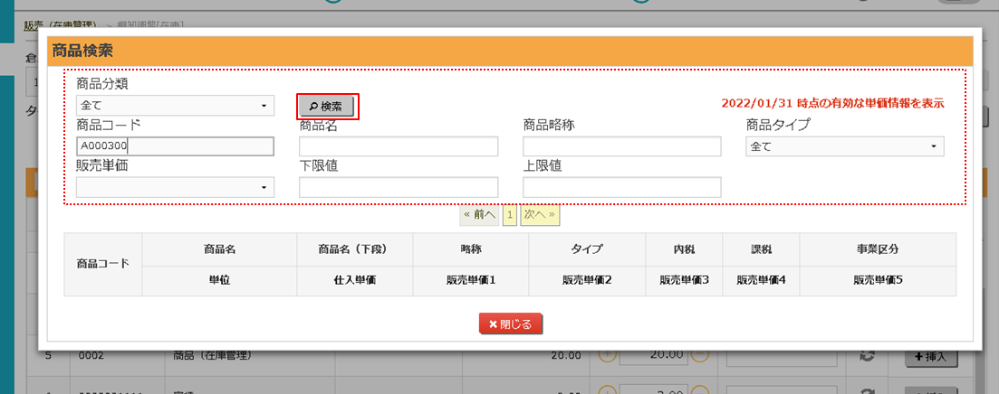Screen dimensions: 999x394
Task: Click the refresh icon in row 0002
Action: [866, 355]
